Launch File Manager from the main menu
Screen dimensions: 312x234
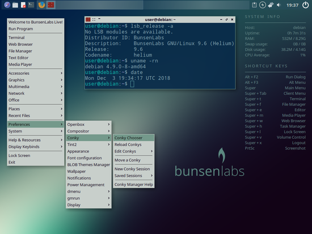(35, 51)
